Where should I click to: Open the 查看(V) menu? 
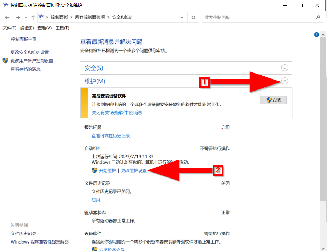click(45, 28)
